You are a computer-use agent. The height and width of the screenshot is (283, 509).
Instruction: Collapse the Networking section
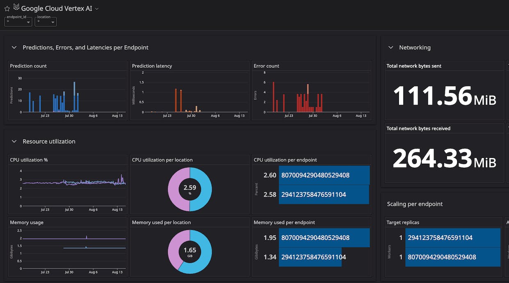[391, 48]
